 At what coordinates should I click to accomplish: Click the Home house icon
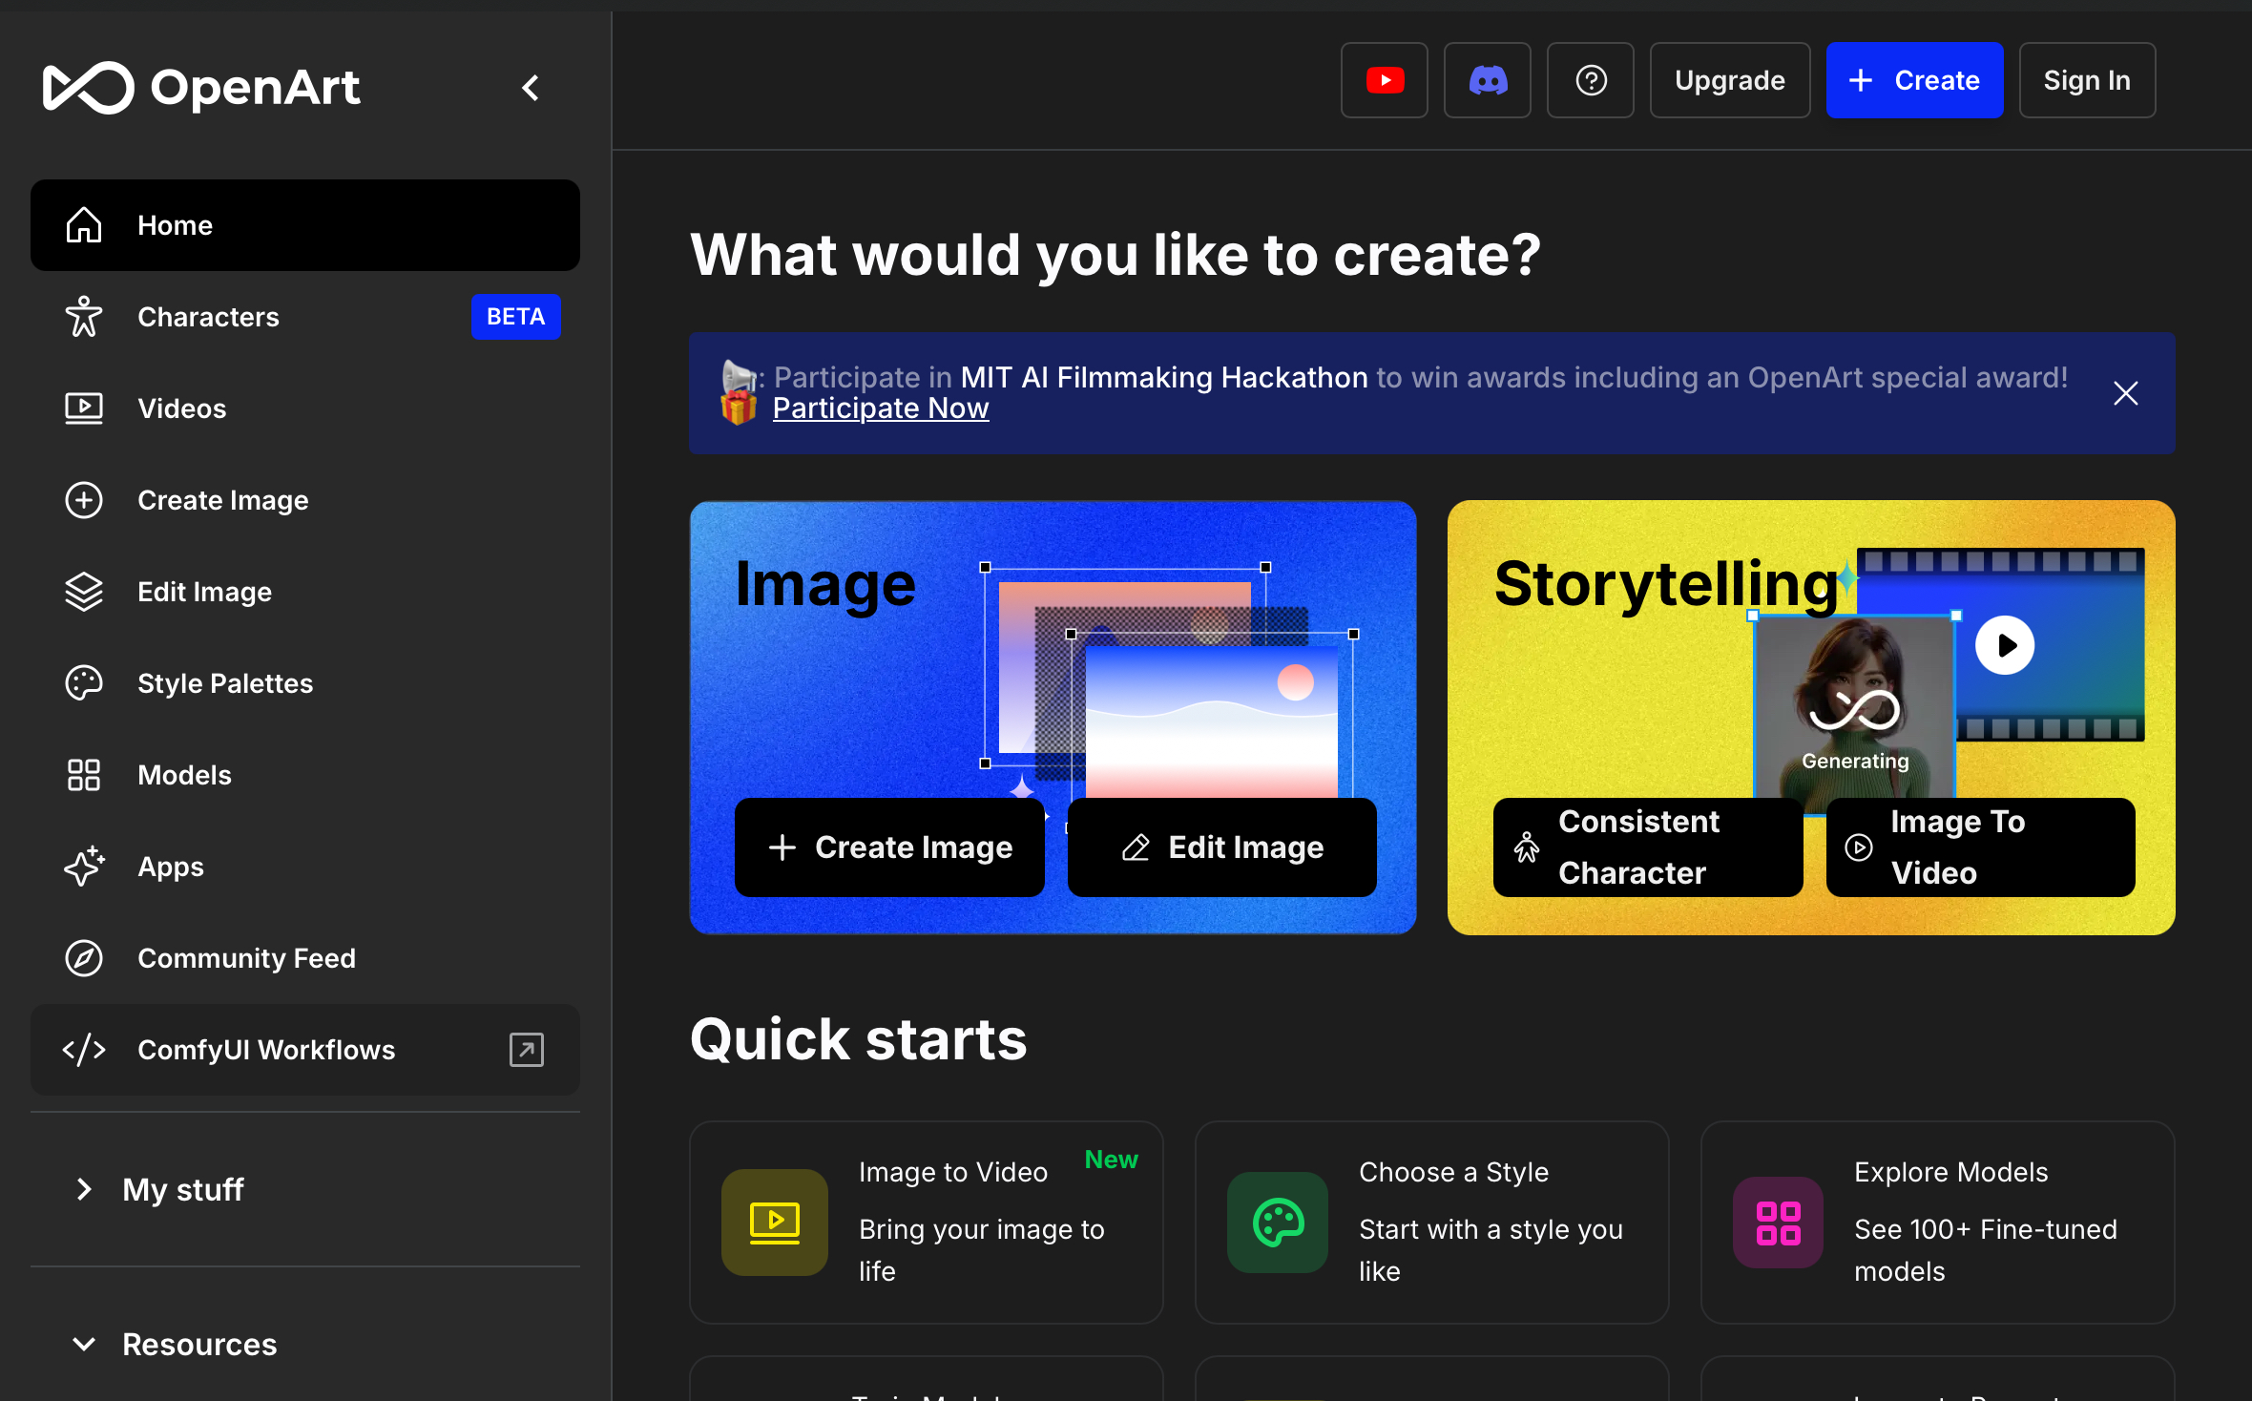(x=84, y=225)
